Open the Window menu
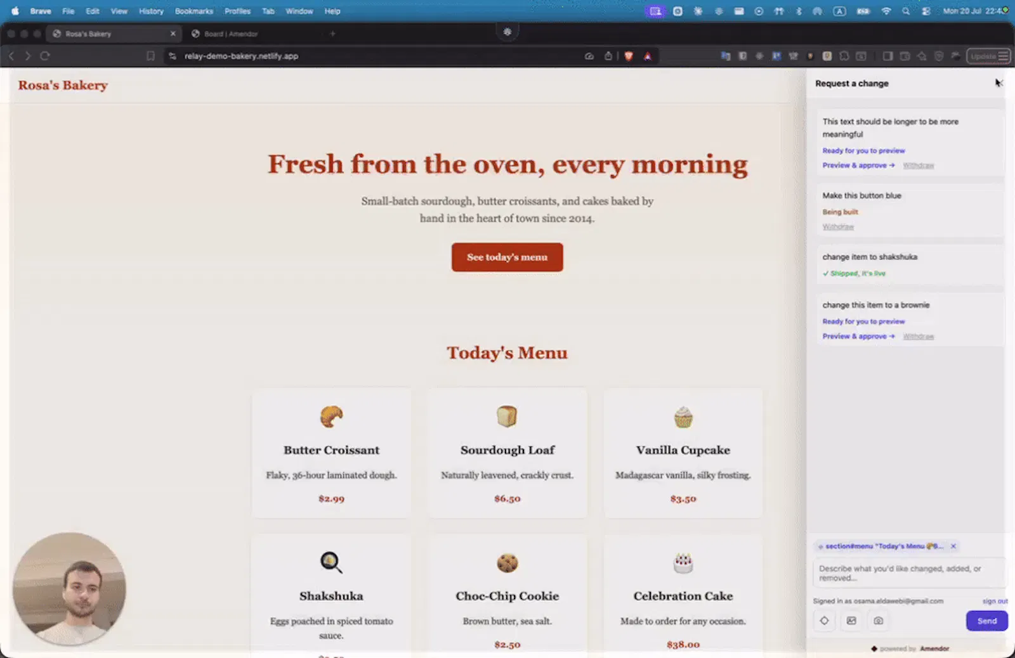The height and width of the screenshot is (658, 1015). (299, 11)
